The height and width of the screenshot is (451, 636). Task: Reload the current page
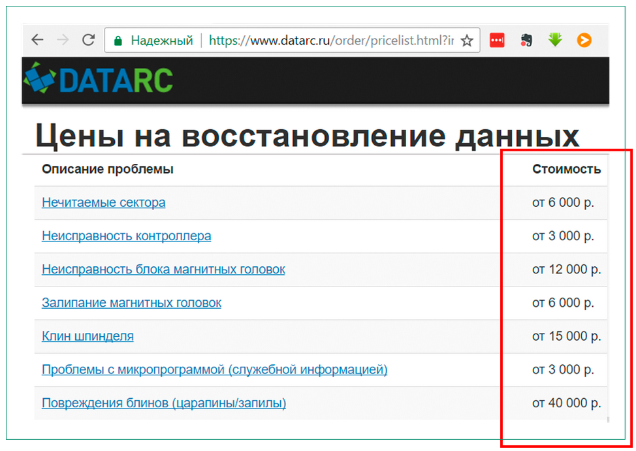pos(88,40)
